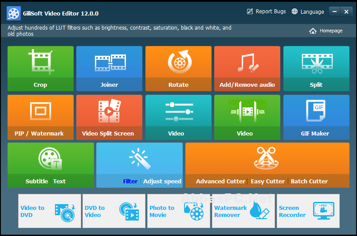Click the Rotate label

(178, 85)
